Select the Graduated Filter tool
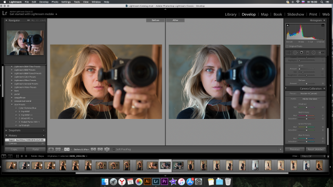 point(308,52)
